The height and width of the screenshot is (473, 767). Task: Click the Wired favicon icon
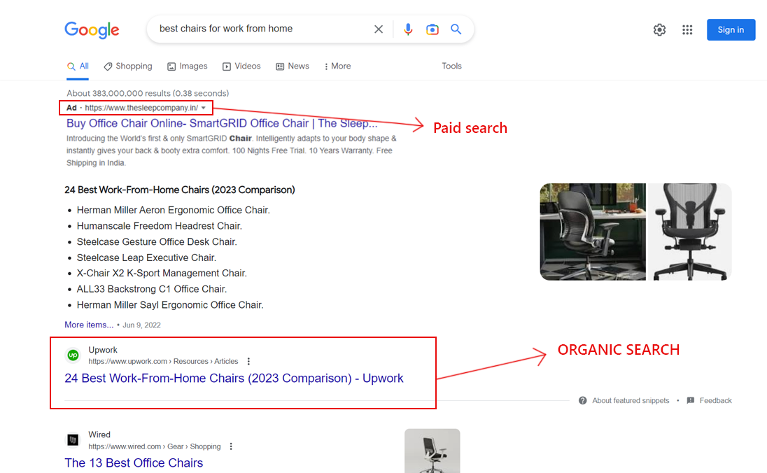click(x=73, y=440)
